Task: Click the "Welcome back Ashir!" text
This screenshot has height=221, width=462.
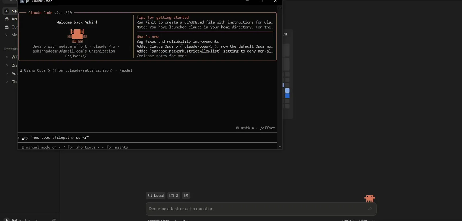Action: coord(77,22)
